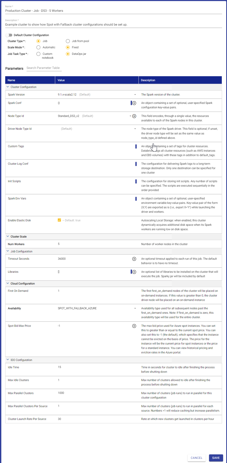Open the Init Scripts editor icon

click(x=136, y=181)
